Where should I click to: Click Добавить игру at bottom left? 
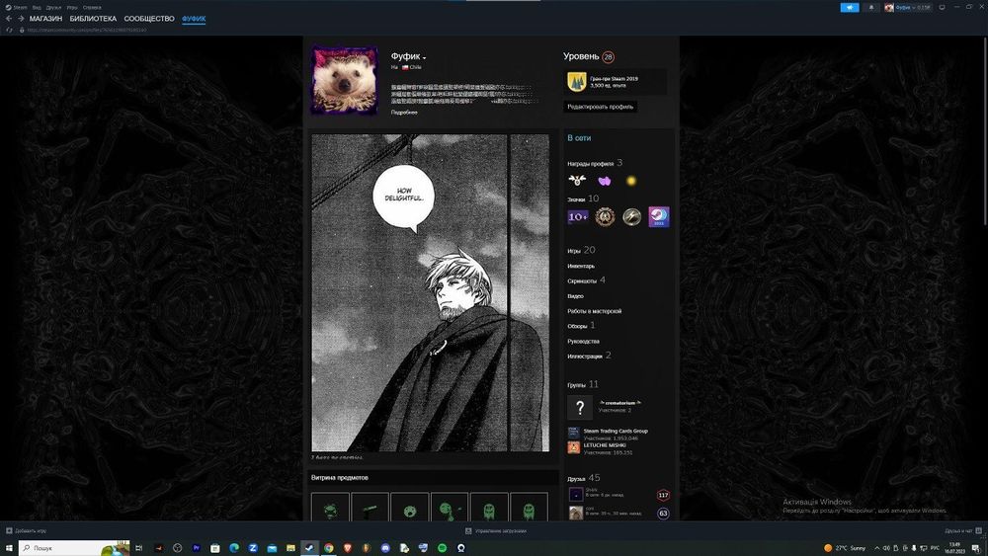[x=26, y=530]
